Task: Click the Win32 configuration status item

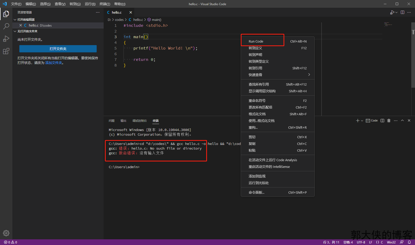Action: pos(391,242)
